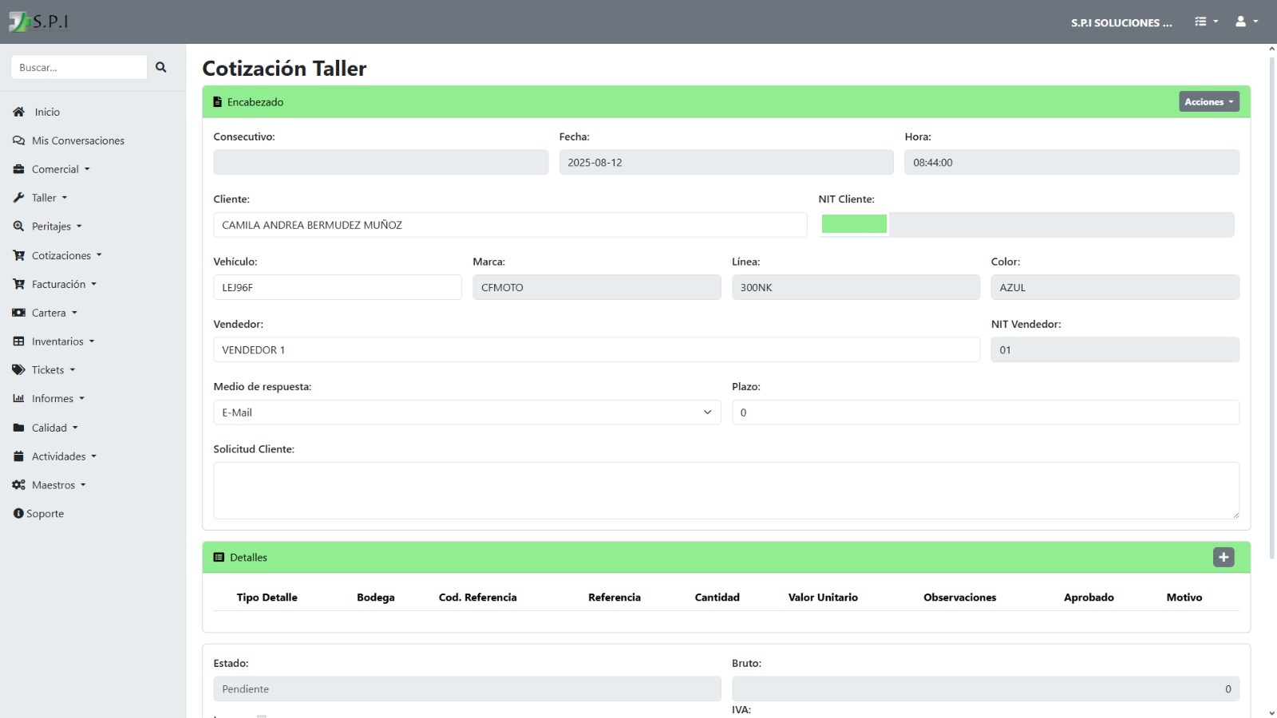Open the Acciones dropdown button
Image resolution: width=1277 pixels, height=718 pixels.
1209,102
